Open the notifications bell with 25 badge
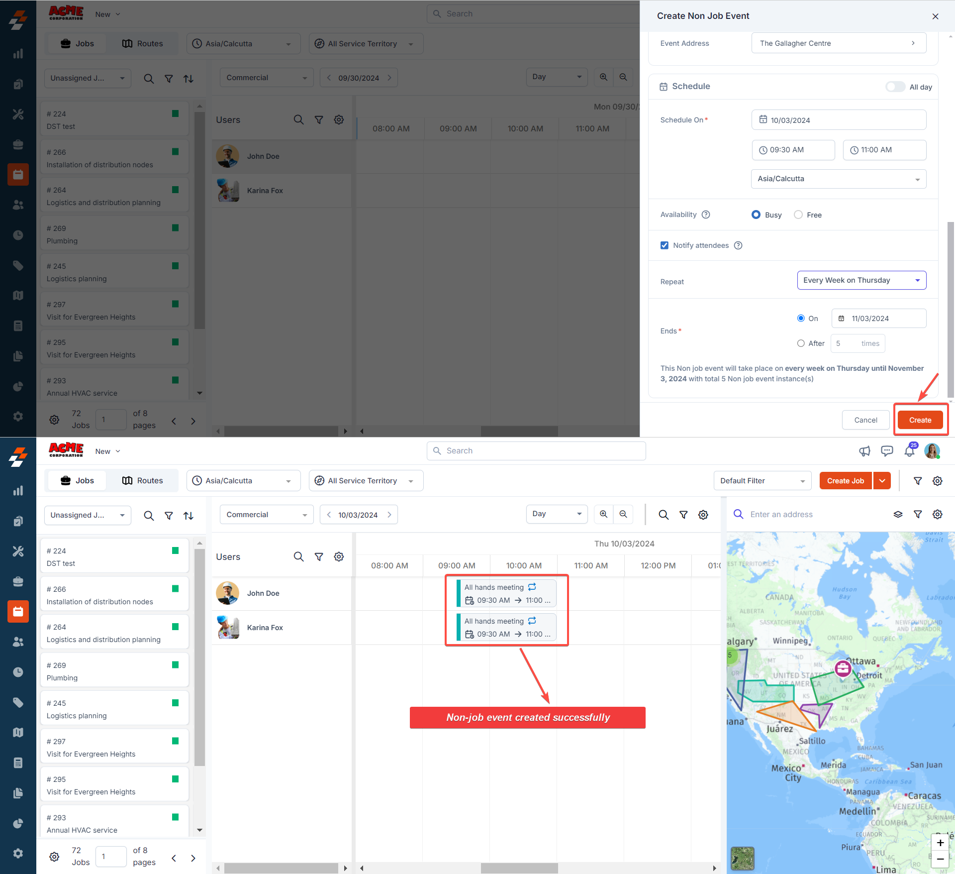 tap(909, 451)
